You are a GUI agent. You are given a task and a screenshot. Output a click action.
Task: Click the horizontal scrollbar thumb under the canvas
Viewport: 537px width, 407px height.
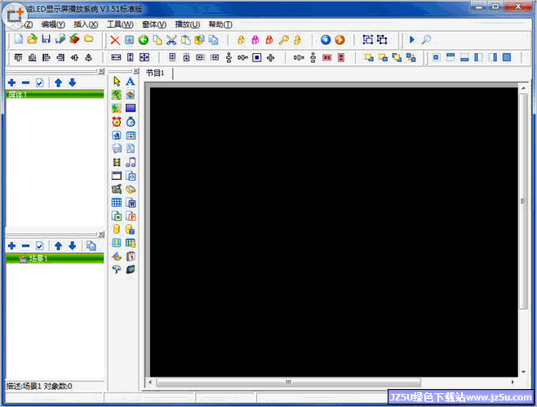[x=288, y=382]
